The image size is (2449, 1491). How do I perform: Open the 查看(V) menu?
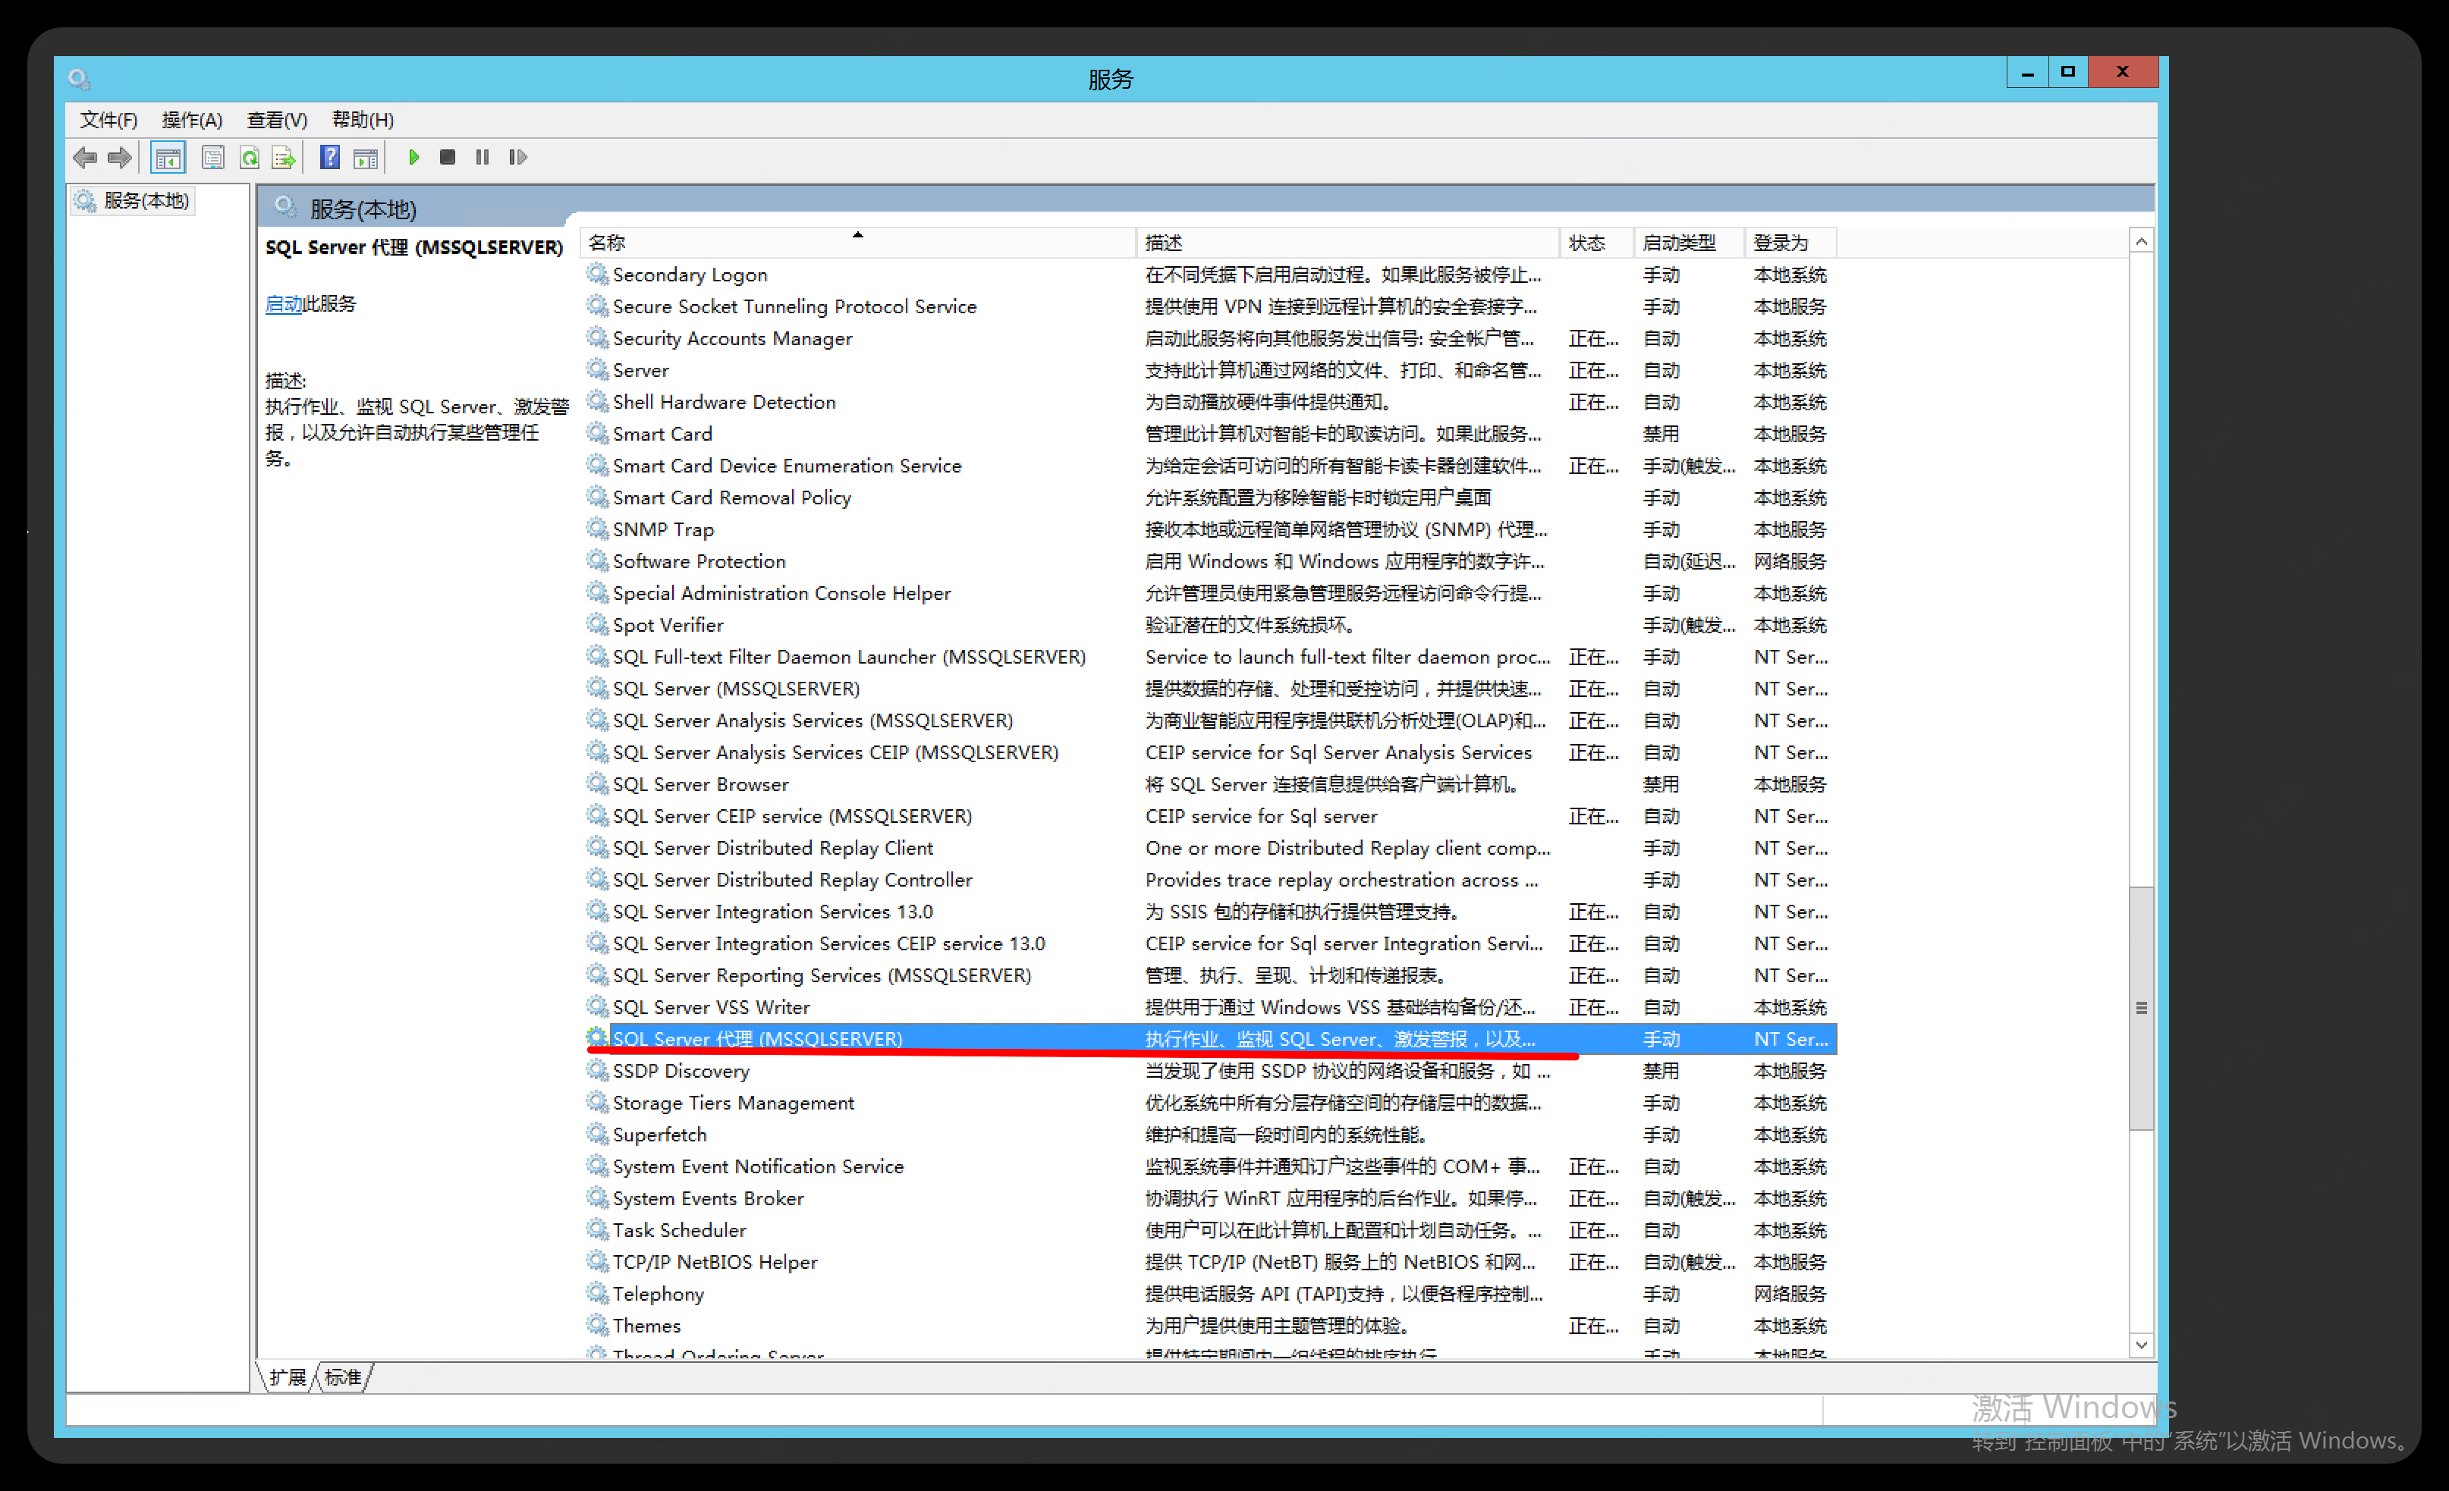(278, 119)
